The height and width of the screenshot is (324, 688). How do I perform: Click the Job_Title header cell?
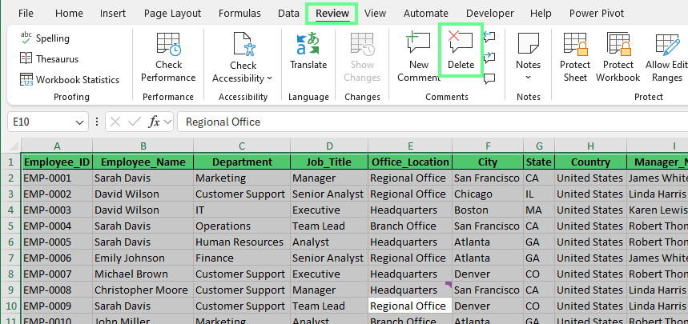[x=329, y=162]
